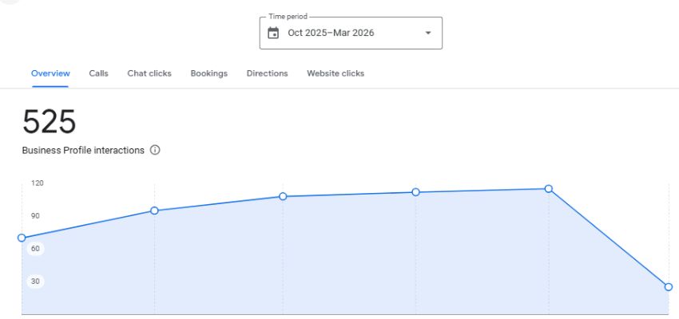Click the first data point on the chart
Screen dimensions: 679x319
coord(22,238)
